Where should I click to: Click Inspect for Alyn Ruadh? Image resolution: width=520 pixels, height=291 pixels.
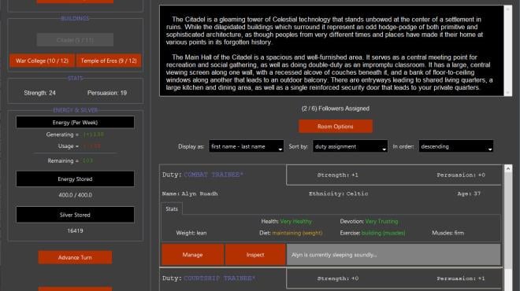[x=255, y=255]
